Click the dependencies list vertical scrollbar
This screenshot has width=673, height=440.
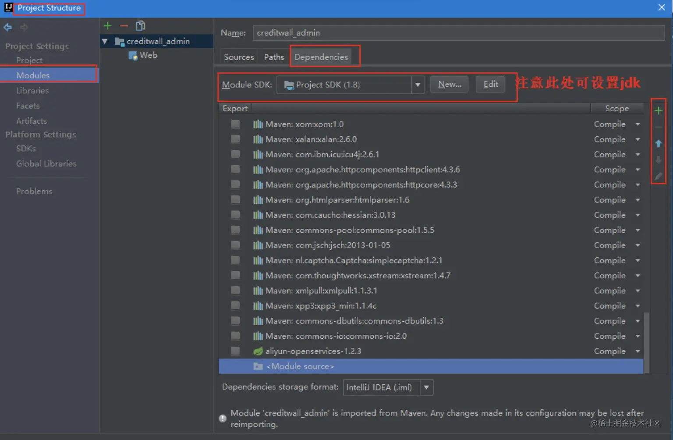(647, 342)
